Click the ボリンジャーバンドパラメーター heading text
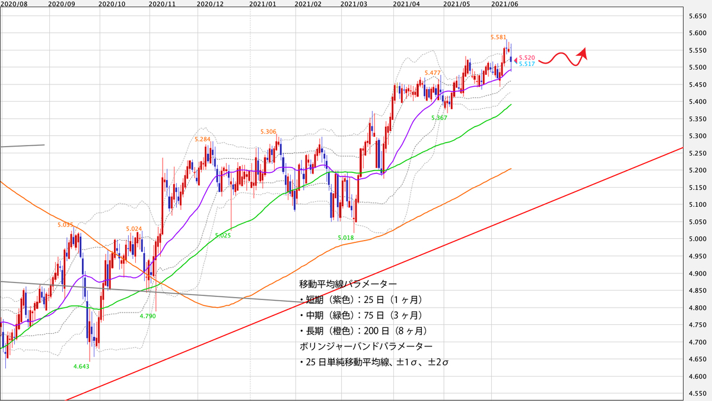The width and height of the screenshot is (712, 401). point(366,346)
